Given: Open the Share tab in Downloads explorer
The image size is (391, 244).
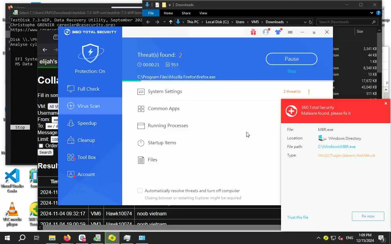Looking at the screenshot, I should click(x=186, y=13).
